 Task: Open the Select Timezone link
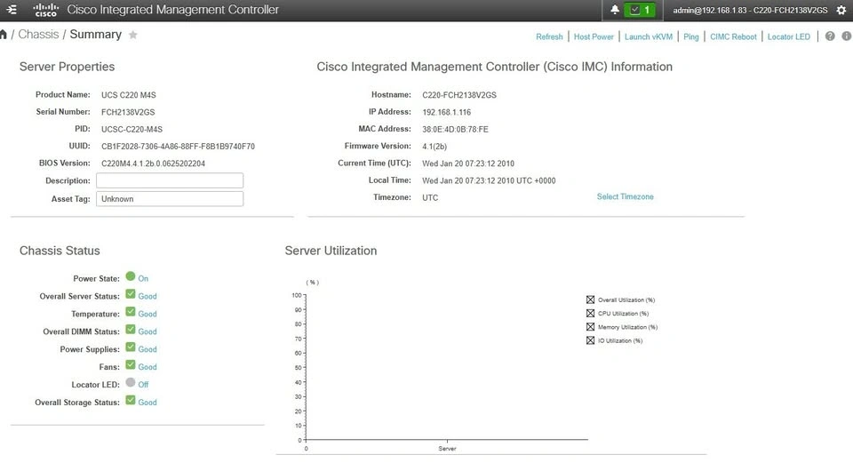625,197
